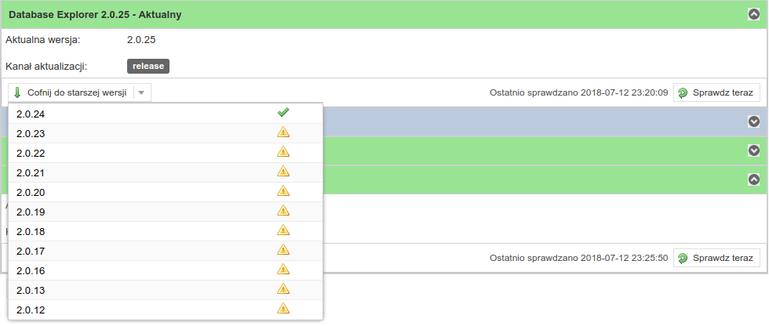Choose version 2.0.13 in the dropdown

(166, 290)
